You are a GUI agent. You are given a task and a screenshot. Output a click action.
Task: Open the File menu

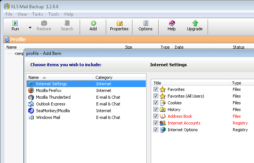pyautogui.click(x=9, y=14)
